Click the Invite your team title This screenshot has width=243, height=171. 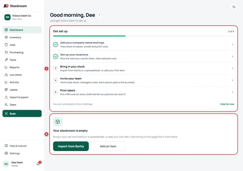[71, 78]
